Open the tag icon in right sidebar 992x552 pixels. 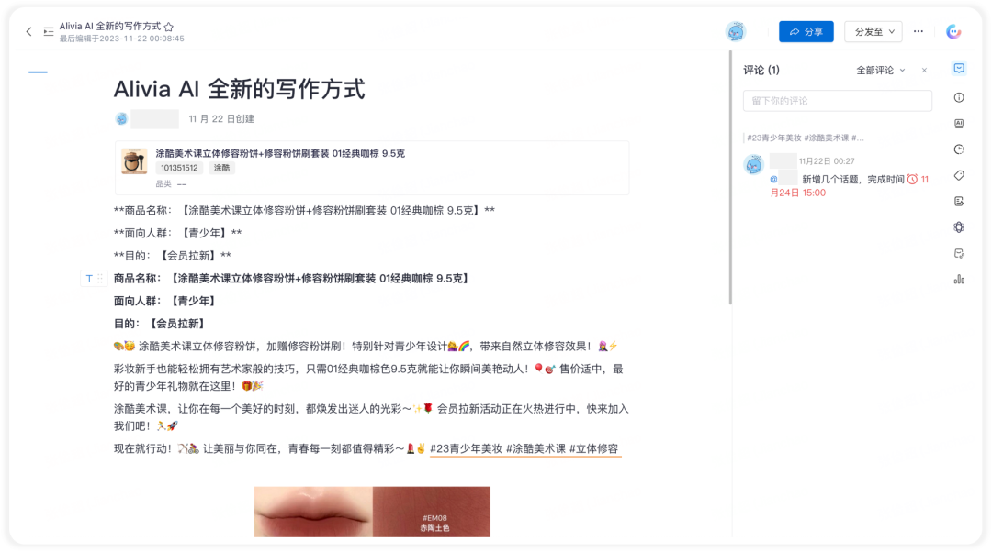pyautogui.click(x=959, y=175)
